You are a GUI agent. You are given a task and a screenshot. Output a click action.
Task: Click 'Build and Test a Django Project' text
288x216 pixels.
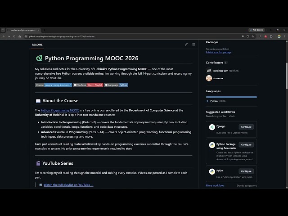[232, 133]
